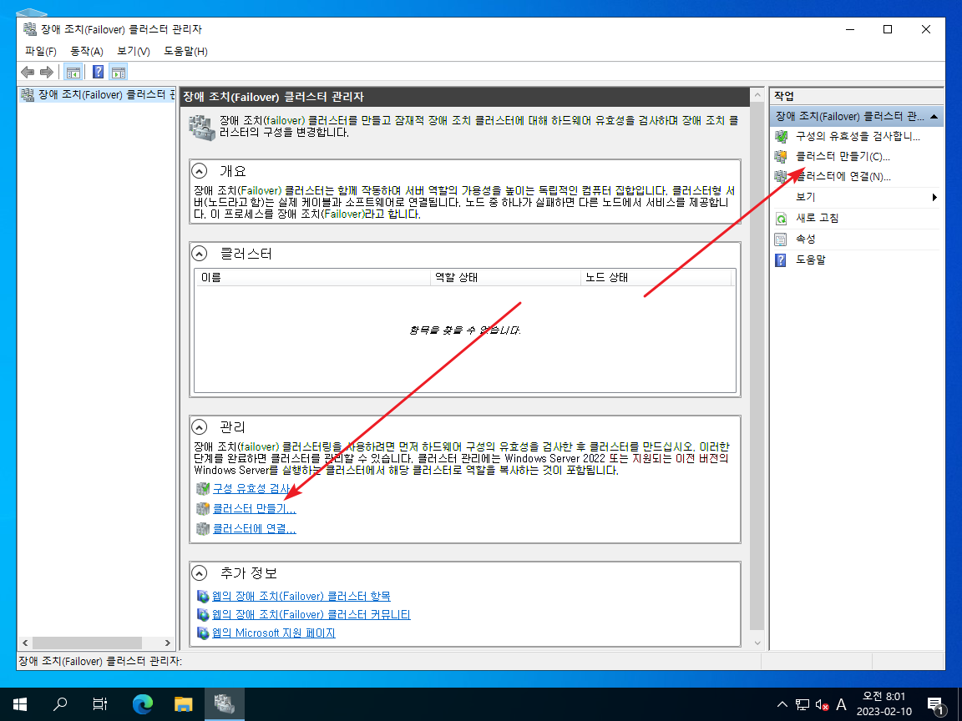Screen dimensions: 962x721
Task: Open the 파일(F) menu
Action: [40, 52]
